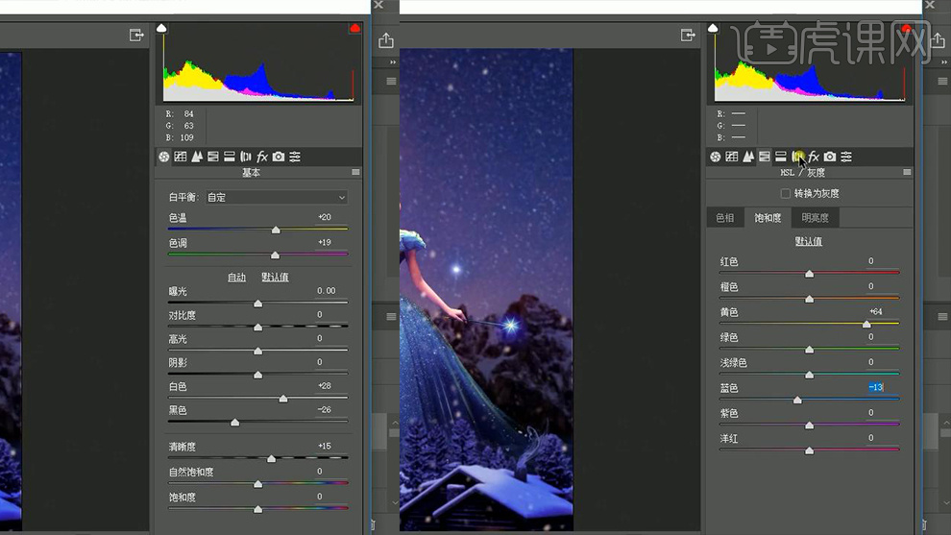Open Camera Calibration icon in HSL panel
Screen dimensions: 951x535
point(830,157)
